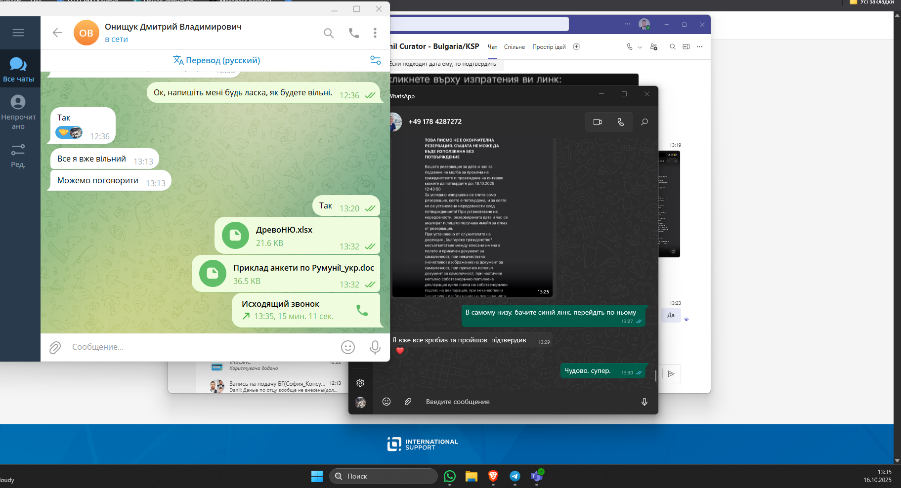Open the phone number +49 178 4287272 header
This screenshot has width=901, height=488.
(435, 122)
